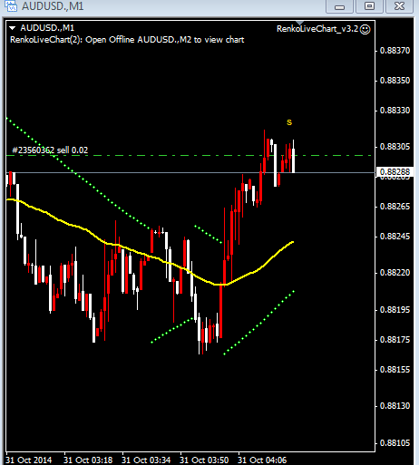419x465 pixels.
Task: Click the 0.88175 price scale value
Action: [395, 340]
